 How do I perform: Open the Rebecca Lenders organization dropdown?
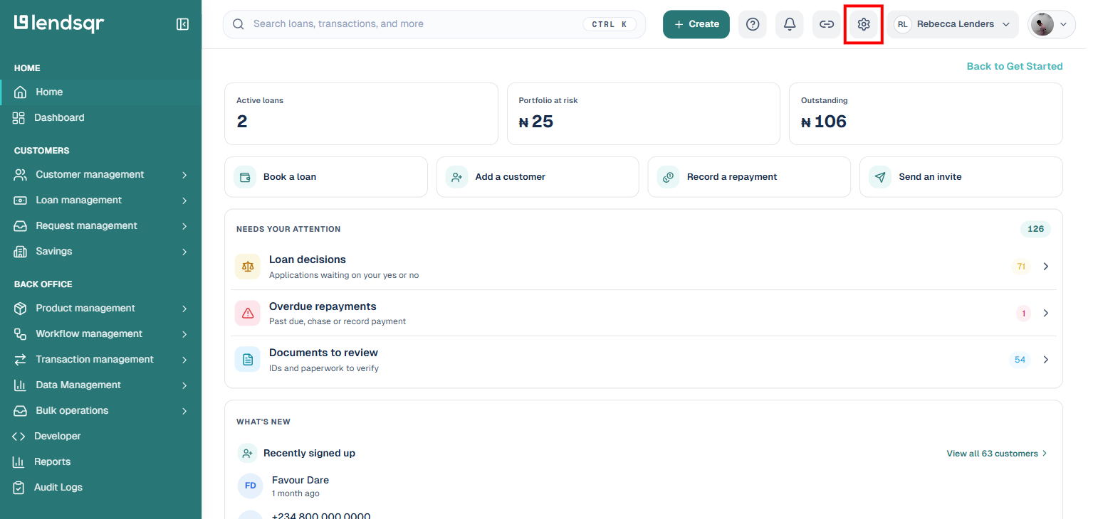click(x=953, y=24)
